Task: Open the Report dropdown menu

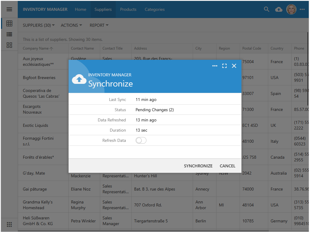Action: [99, 25]
